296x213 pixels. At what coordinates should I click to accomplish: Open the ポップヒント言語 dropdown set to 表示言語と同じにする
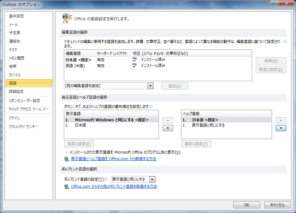152,179
